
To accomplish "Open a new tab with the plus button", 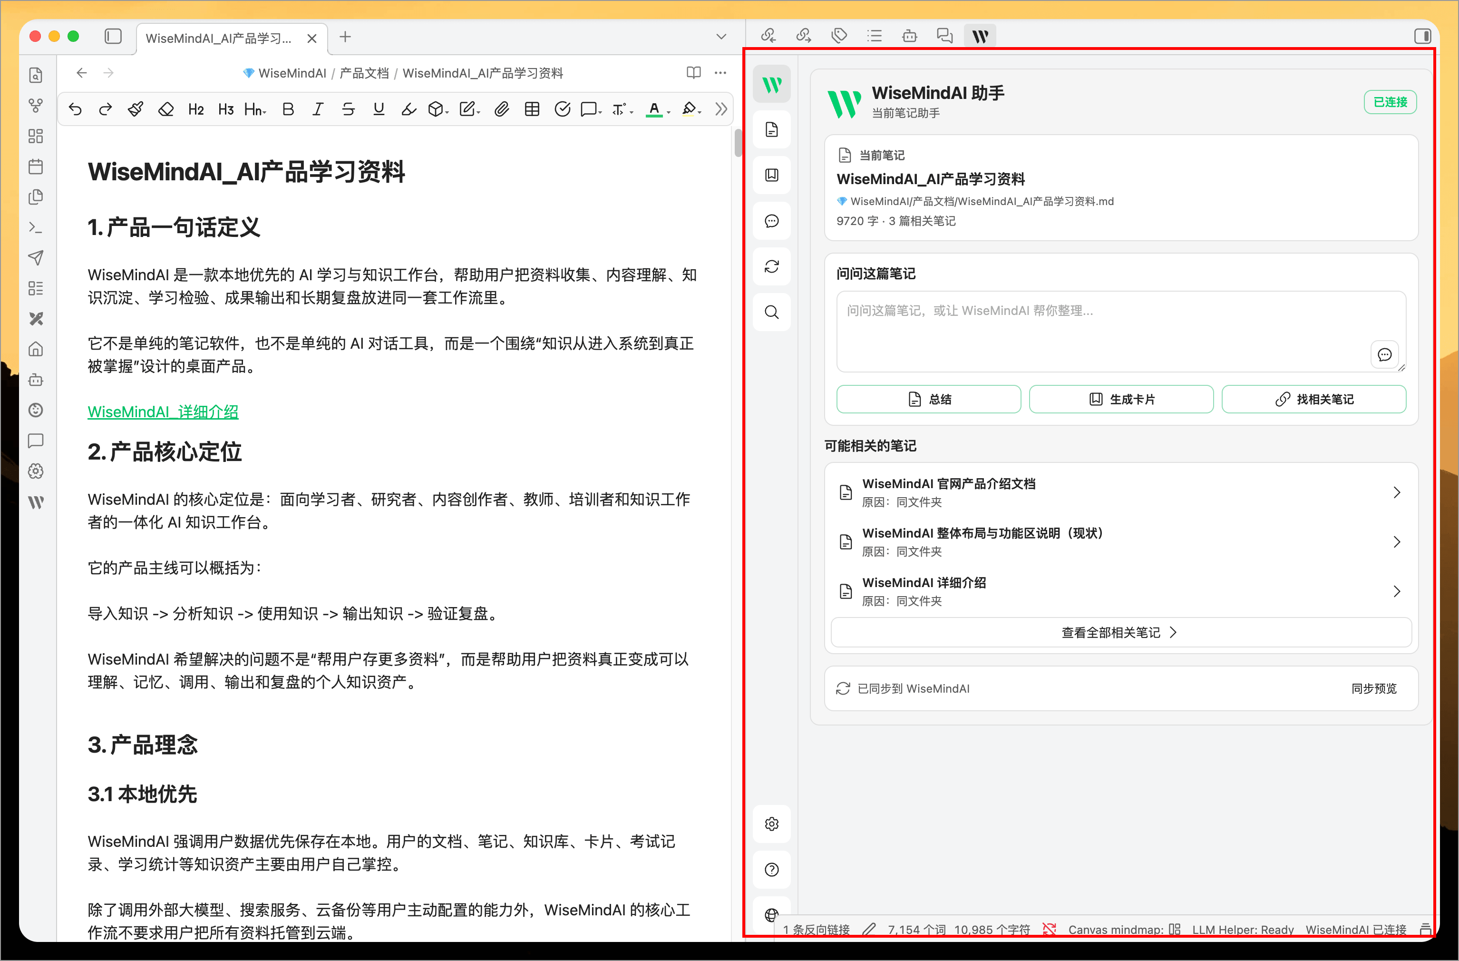I will point(345,37).
